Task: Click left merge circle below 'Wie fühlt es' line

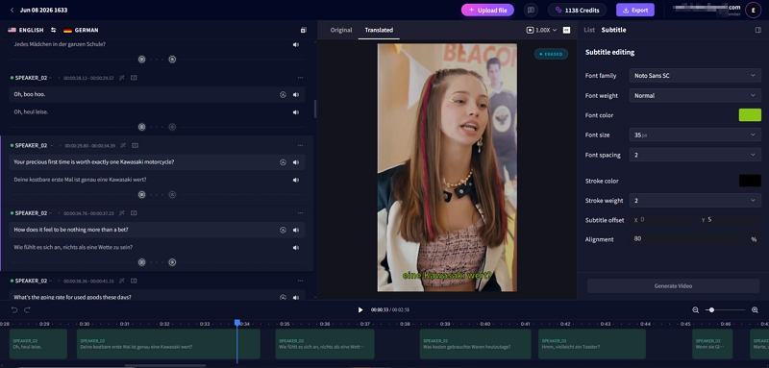Action: pos(141,262)
